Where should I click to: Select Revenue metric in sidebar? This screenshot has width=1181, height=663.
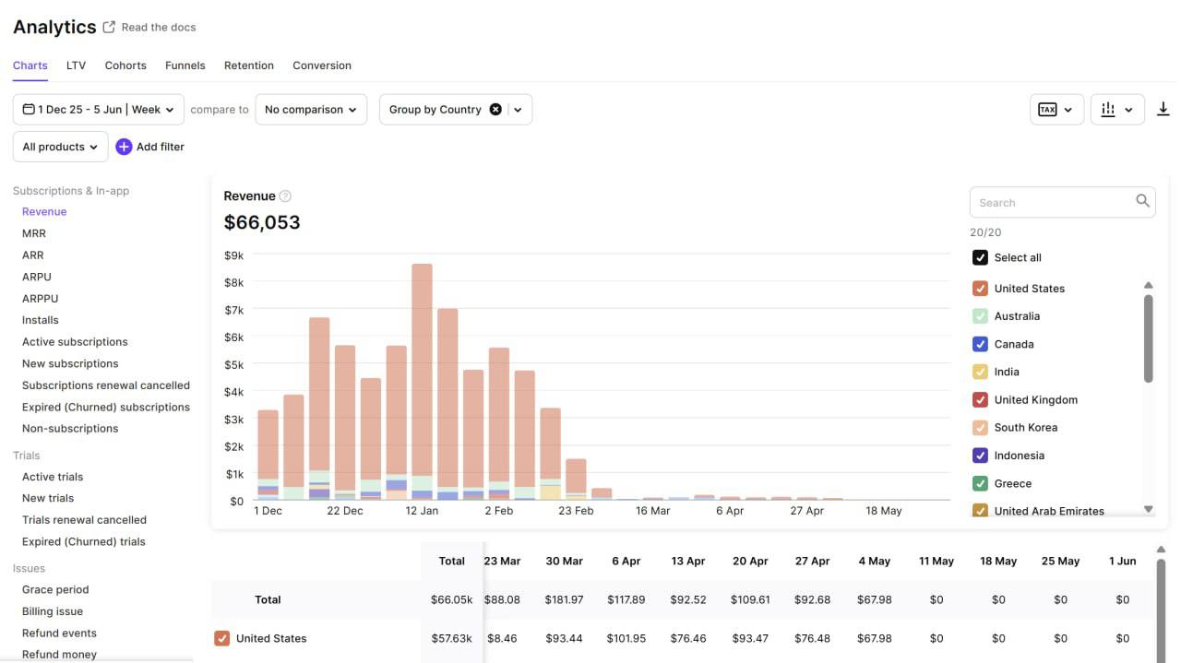point(44,212)
